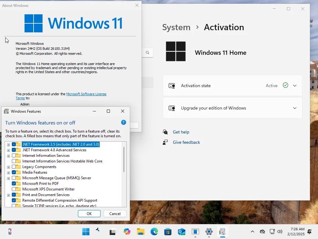Screen dimensions: 318x239
Task: Click the search magnifier icon in Settings
Action: tap(148, 53)
